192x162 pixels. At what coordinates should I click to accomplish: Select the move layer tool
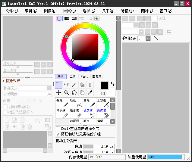[58, 93]
